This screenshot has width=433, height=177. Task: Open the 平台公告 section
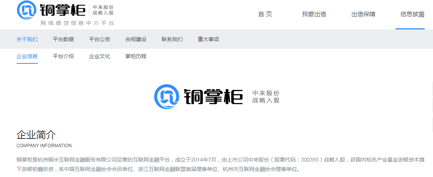click(x=99, y=39)
